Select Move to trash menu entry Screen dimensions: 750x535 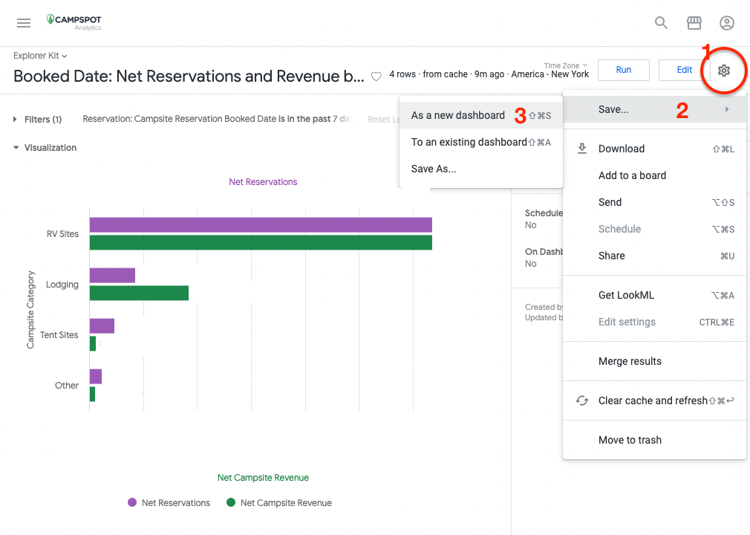point(630,440)
